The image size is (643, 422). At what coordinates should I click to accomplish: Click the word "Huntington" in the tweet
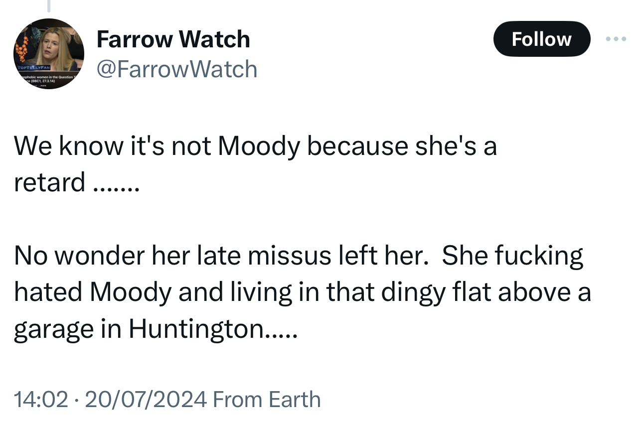coord(196,329)
